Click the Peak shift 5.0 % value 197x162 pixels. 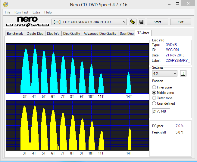pyautogui.click(x=180, y=132)
